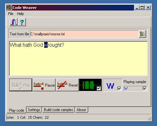Switch to the Build code samples tab

tap(59, 110)
